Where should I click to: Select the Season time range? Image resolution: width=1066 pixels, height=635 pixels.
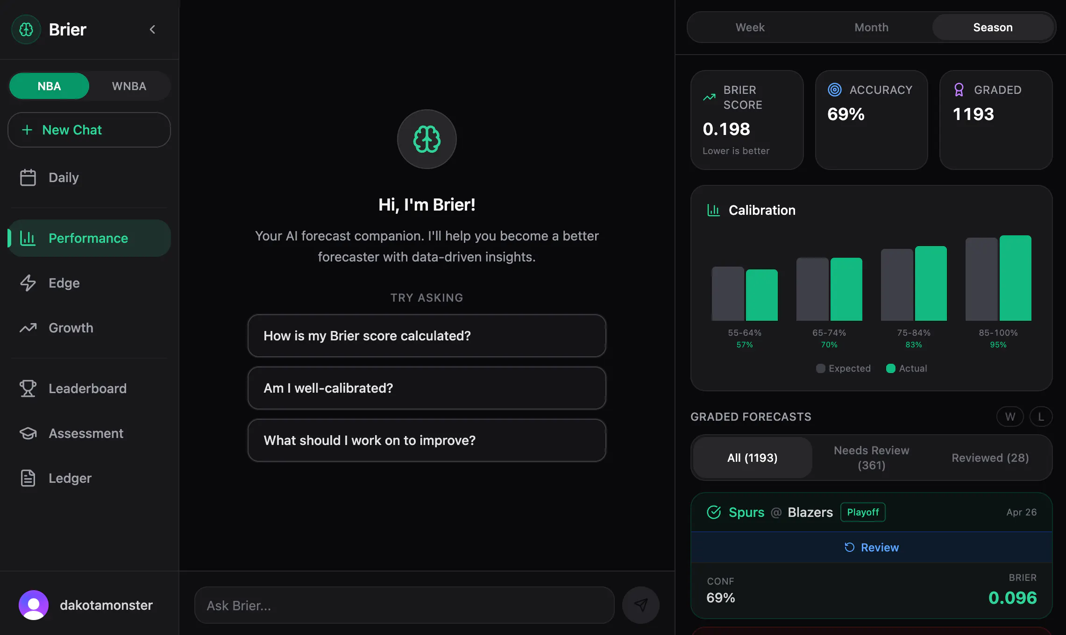coord(993,27)
